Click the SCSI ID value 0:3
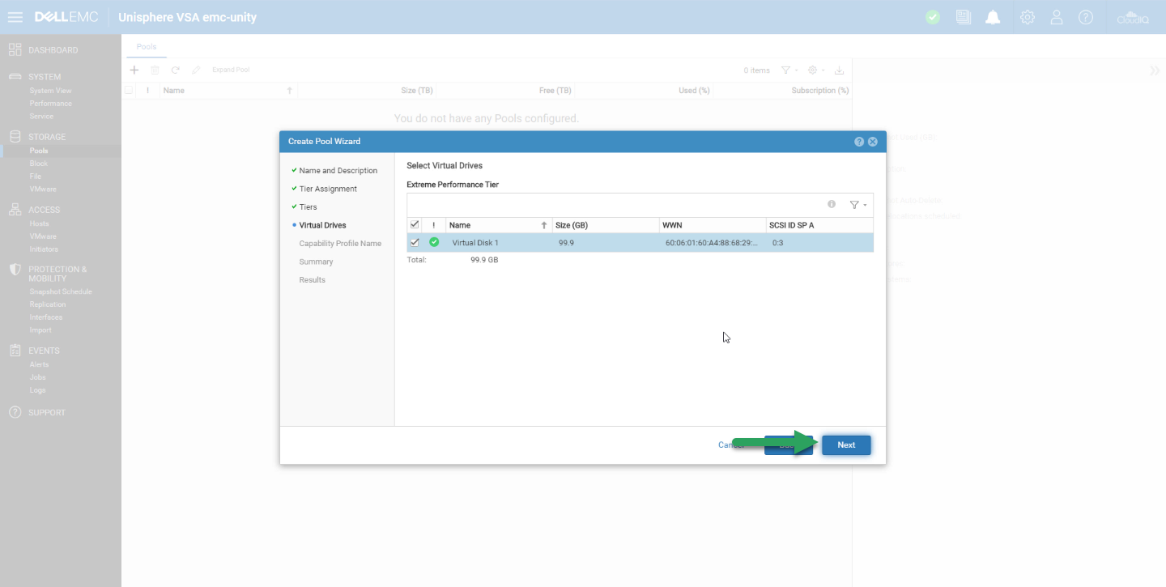Screen dimensions: 1166x587 pos(777,243)
